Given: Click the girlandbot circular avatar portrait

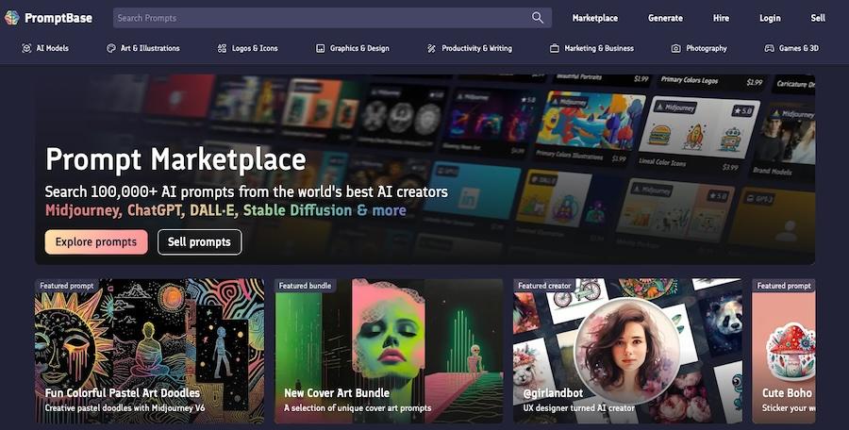Looking at the screenshot, I should (627, 351).
